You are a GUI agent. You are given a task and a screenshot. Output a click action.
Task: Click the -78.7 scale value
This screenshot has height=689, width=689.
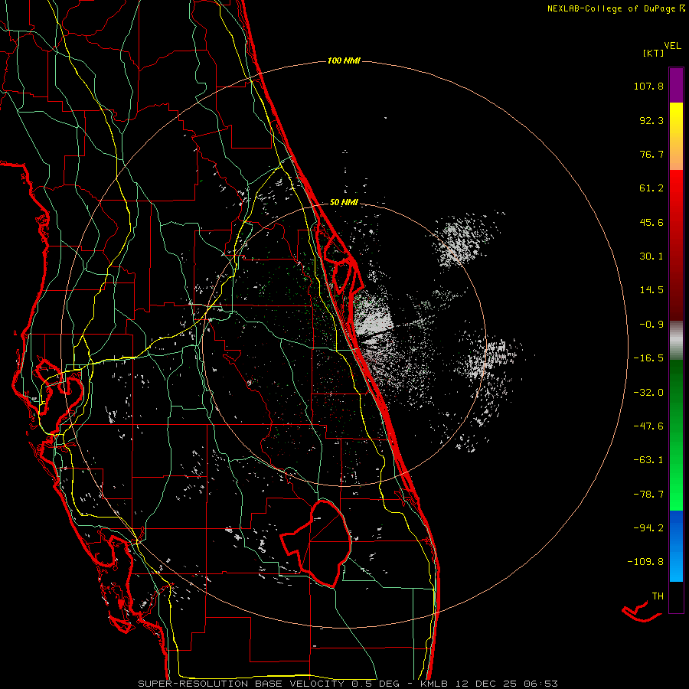click(648, 495)
